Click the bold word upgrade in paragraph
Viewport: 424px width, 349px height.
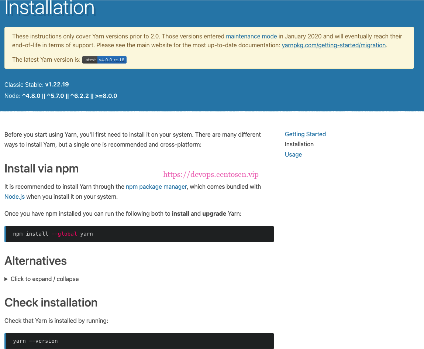click(214, 214)
